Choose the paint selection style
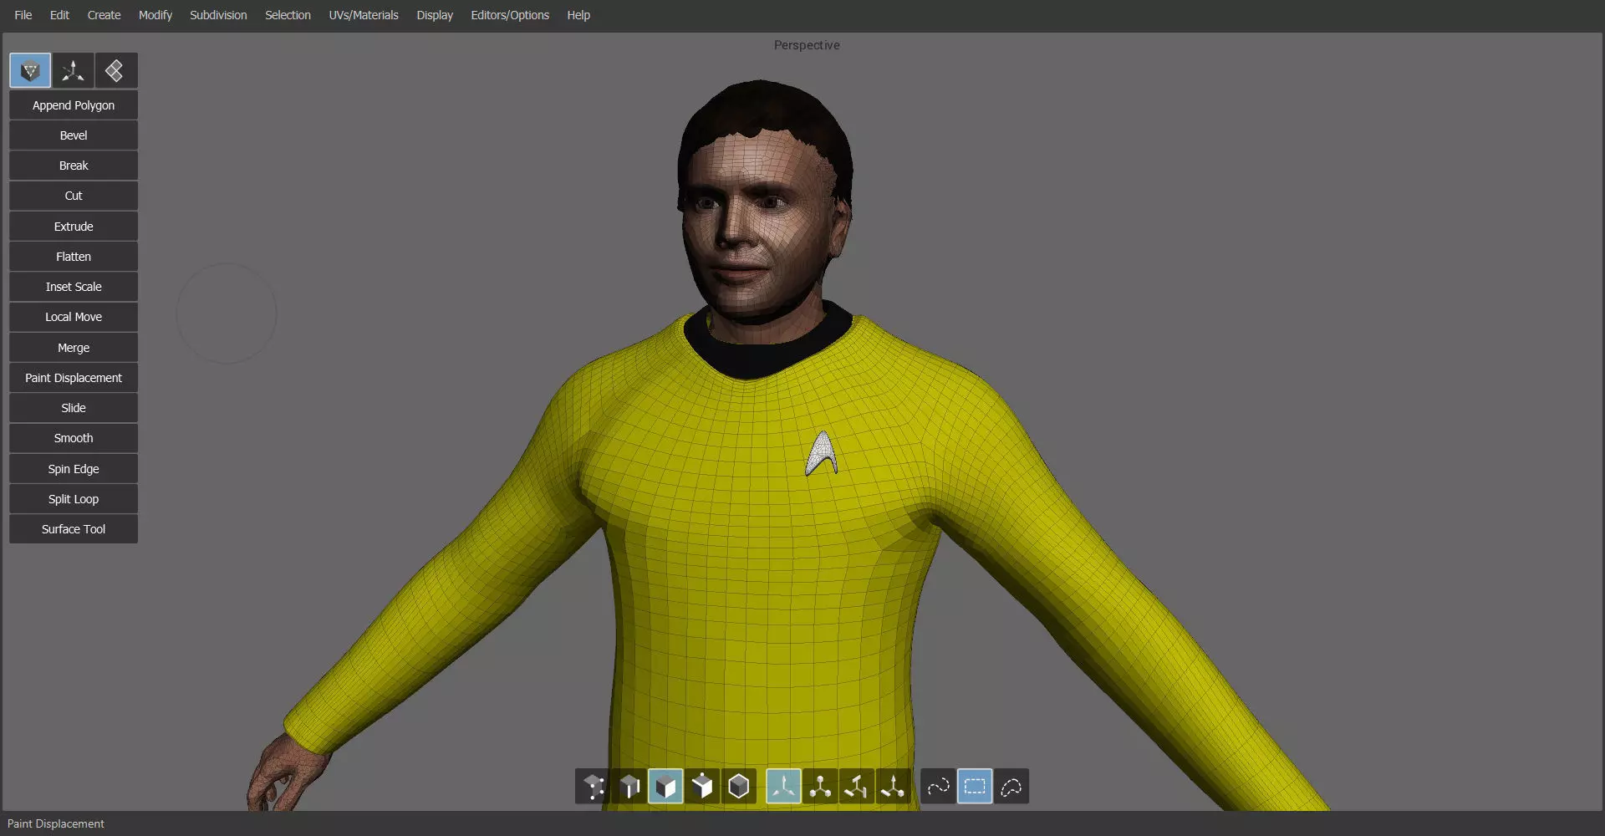The width and height of the screenshot is (1605, 836). tap(938, 787)
